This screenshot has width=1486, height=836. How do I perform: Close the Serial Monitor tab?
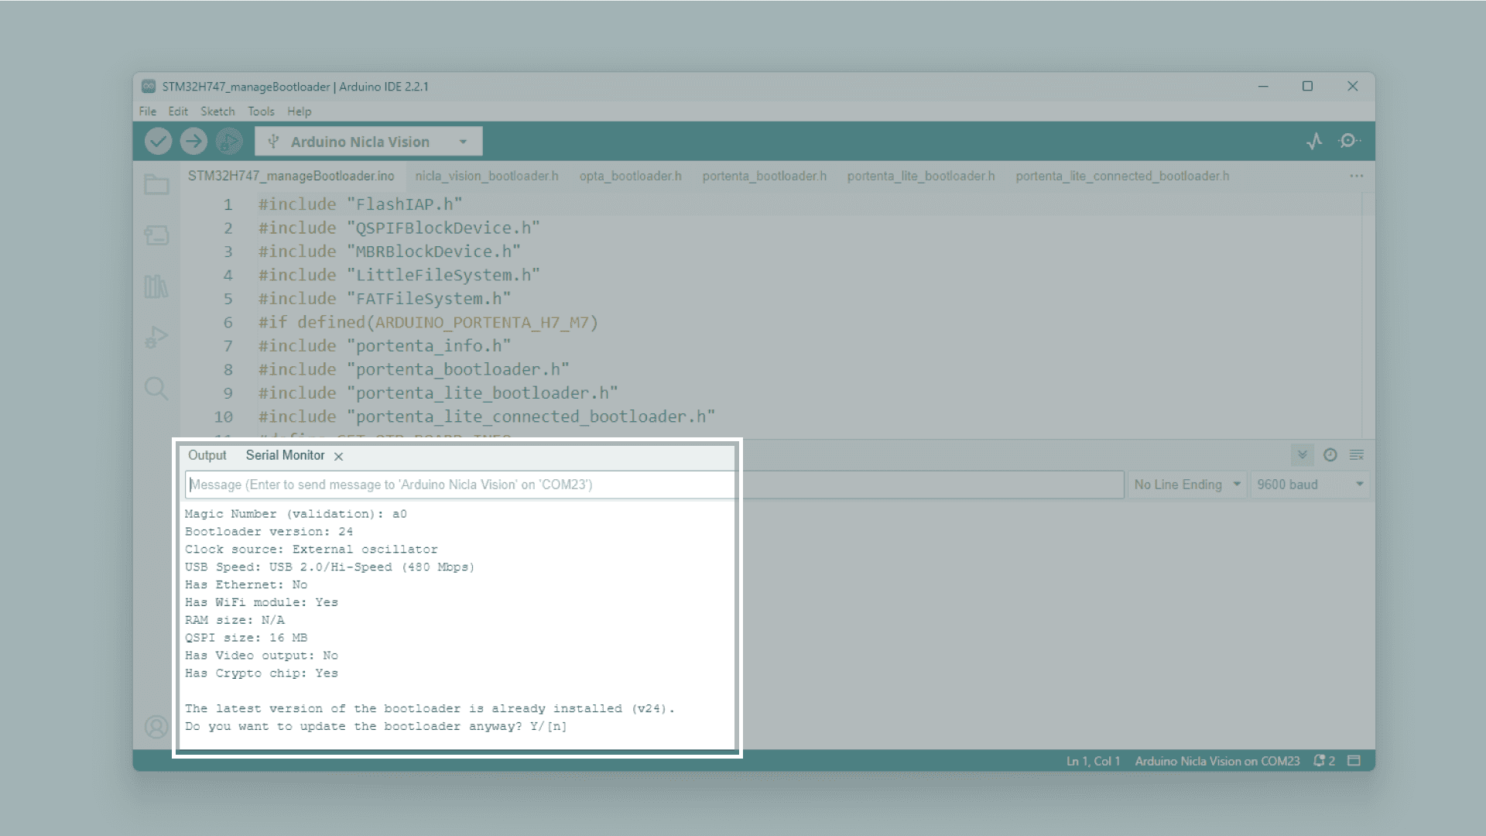pyautogui.click(x=338, y=457)
